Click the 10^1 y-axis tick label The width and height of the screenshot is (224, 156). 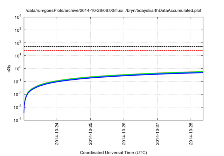coord(18,56)
